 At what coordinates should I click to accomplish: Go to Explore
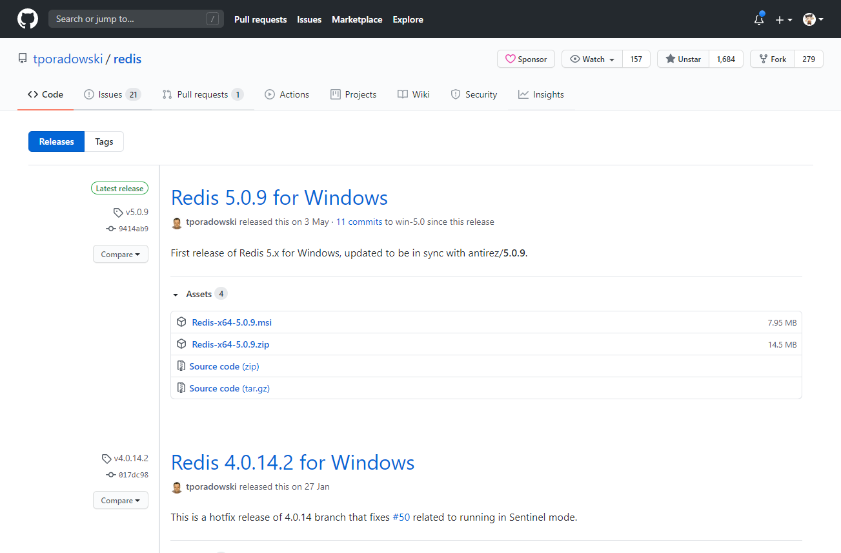tap(408, 19)
